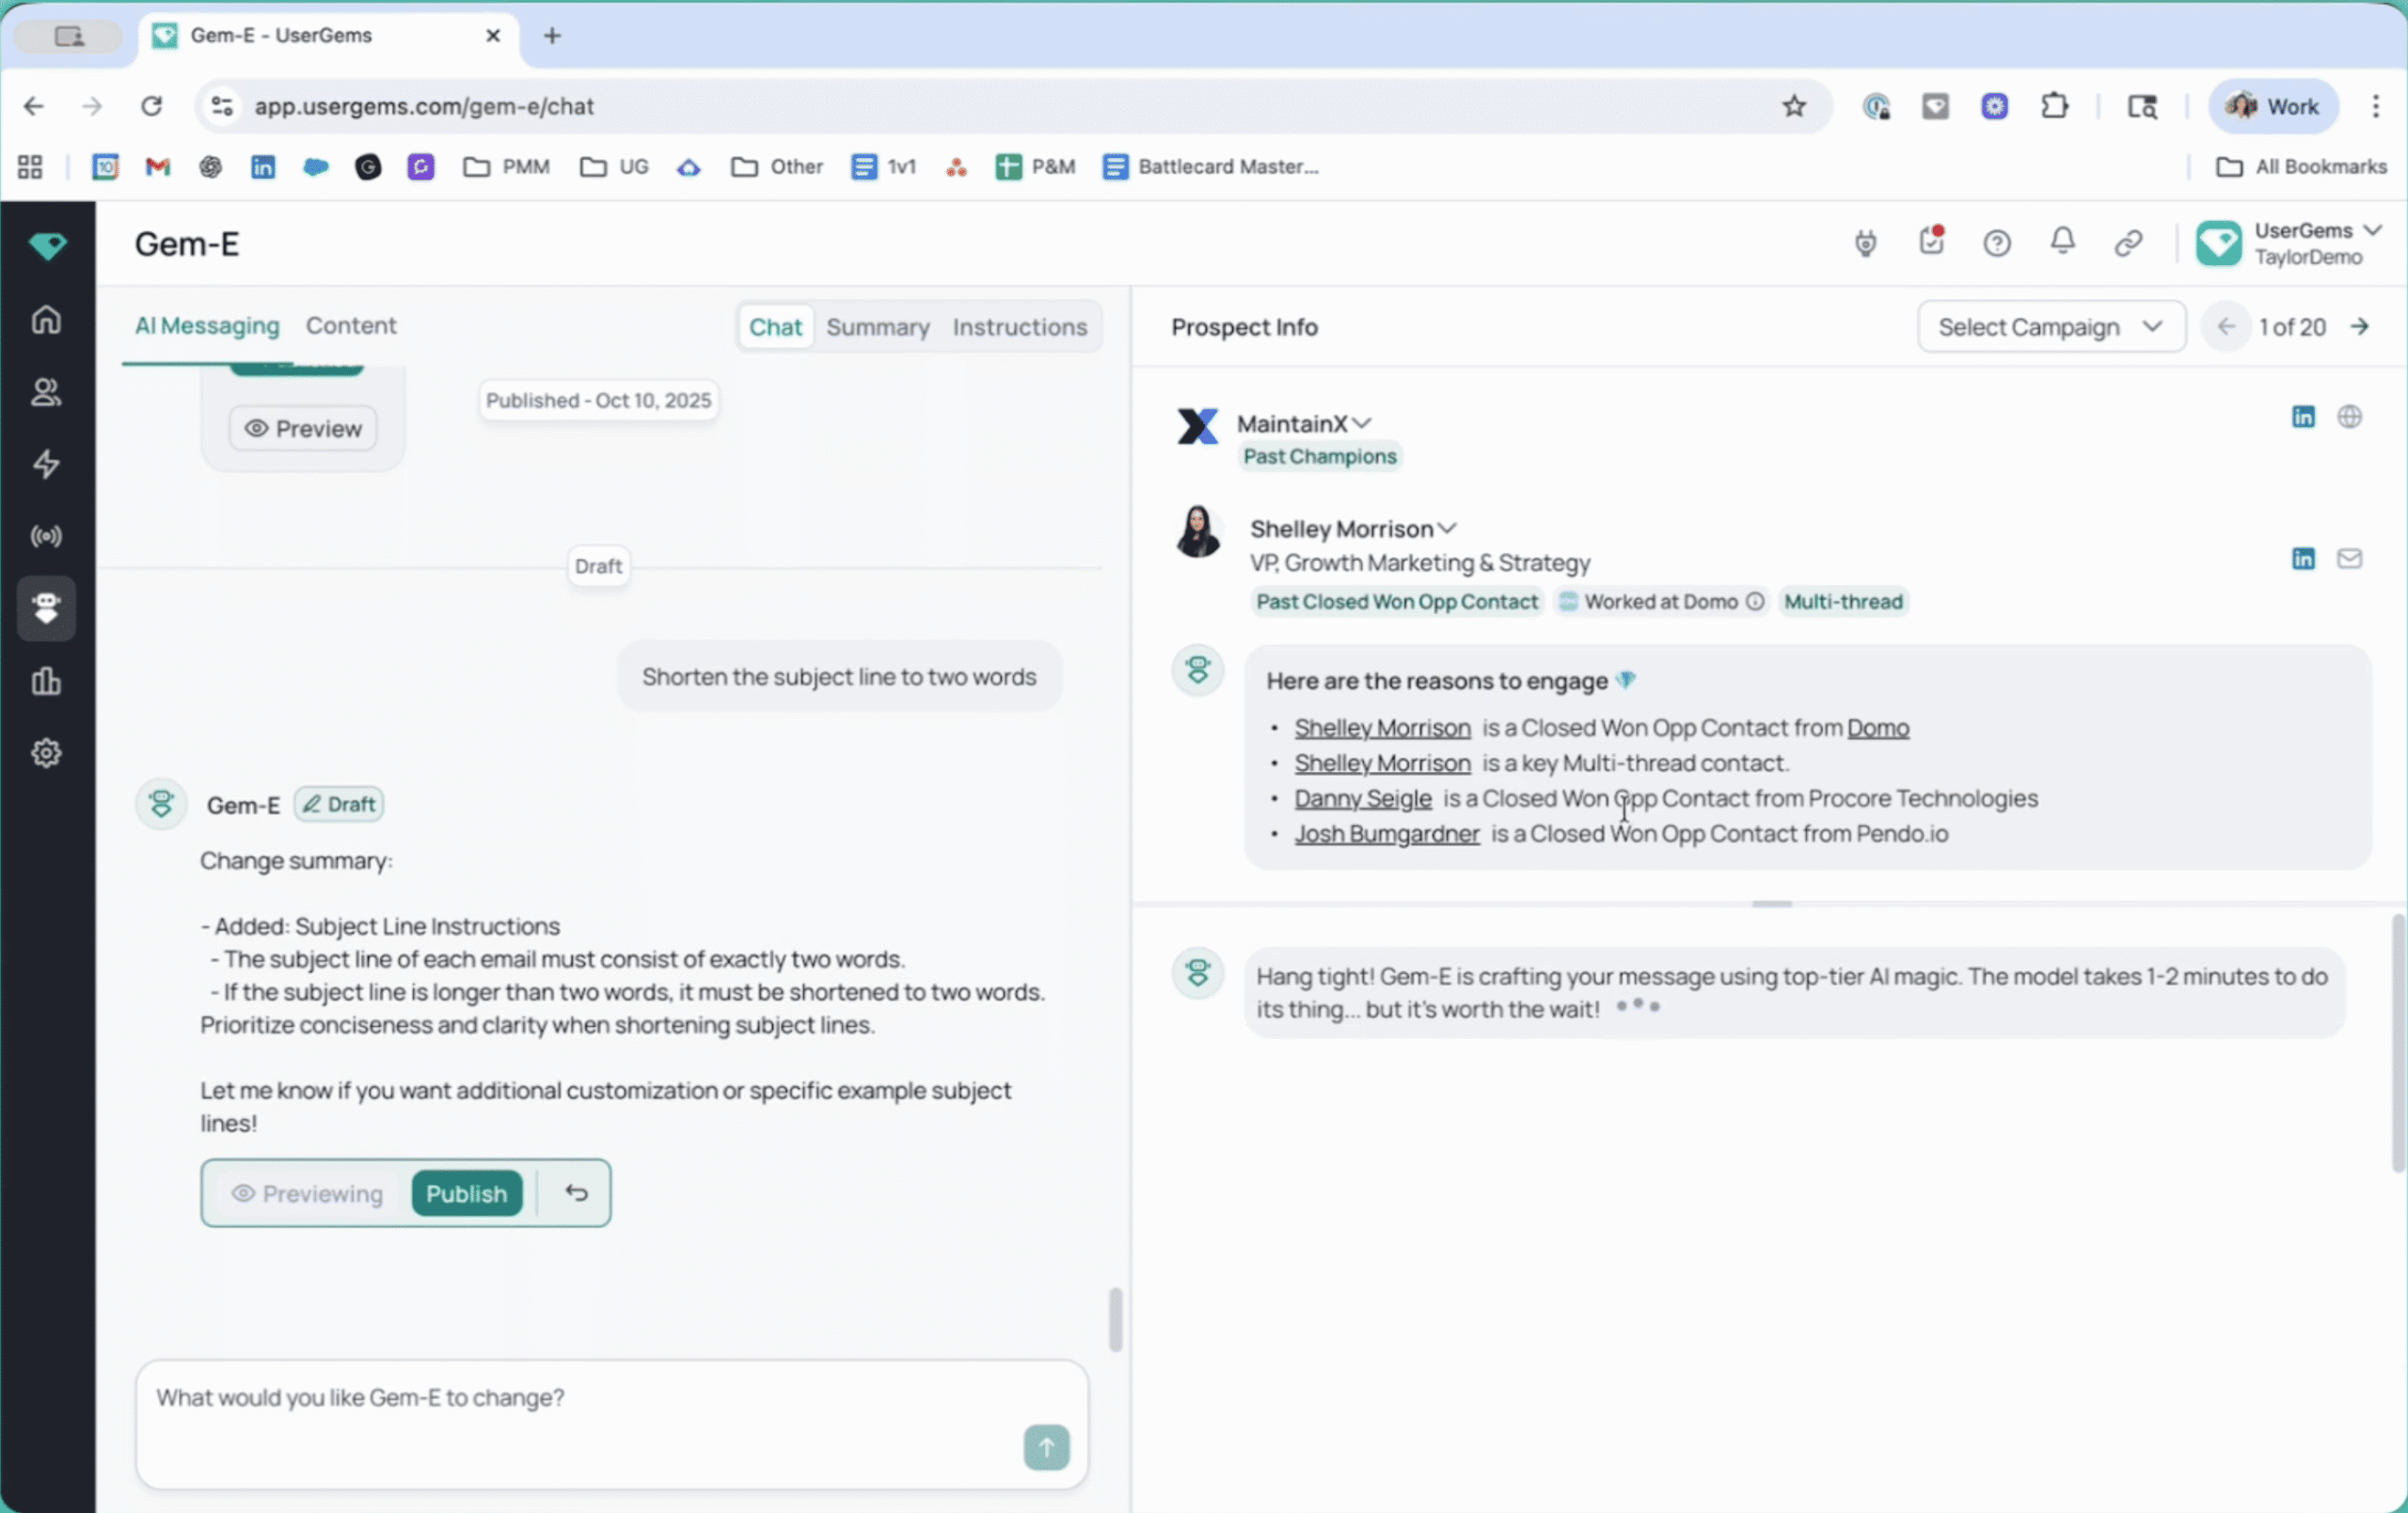The height and width of the screenshot is (1513, 2408).
Task: Open the signals broadcast sidebar icon
Action: [x=46, y=537]
